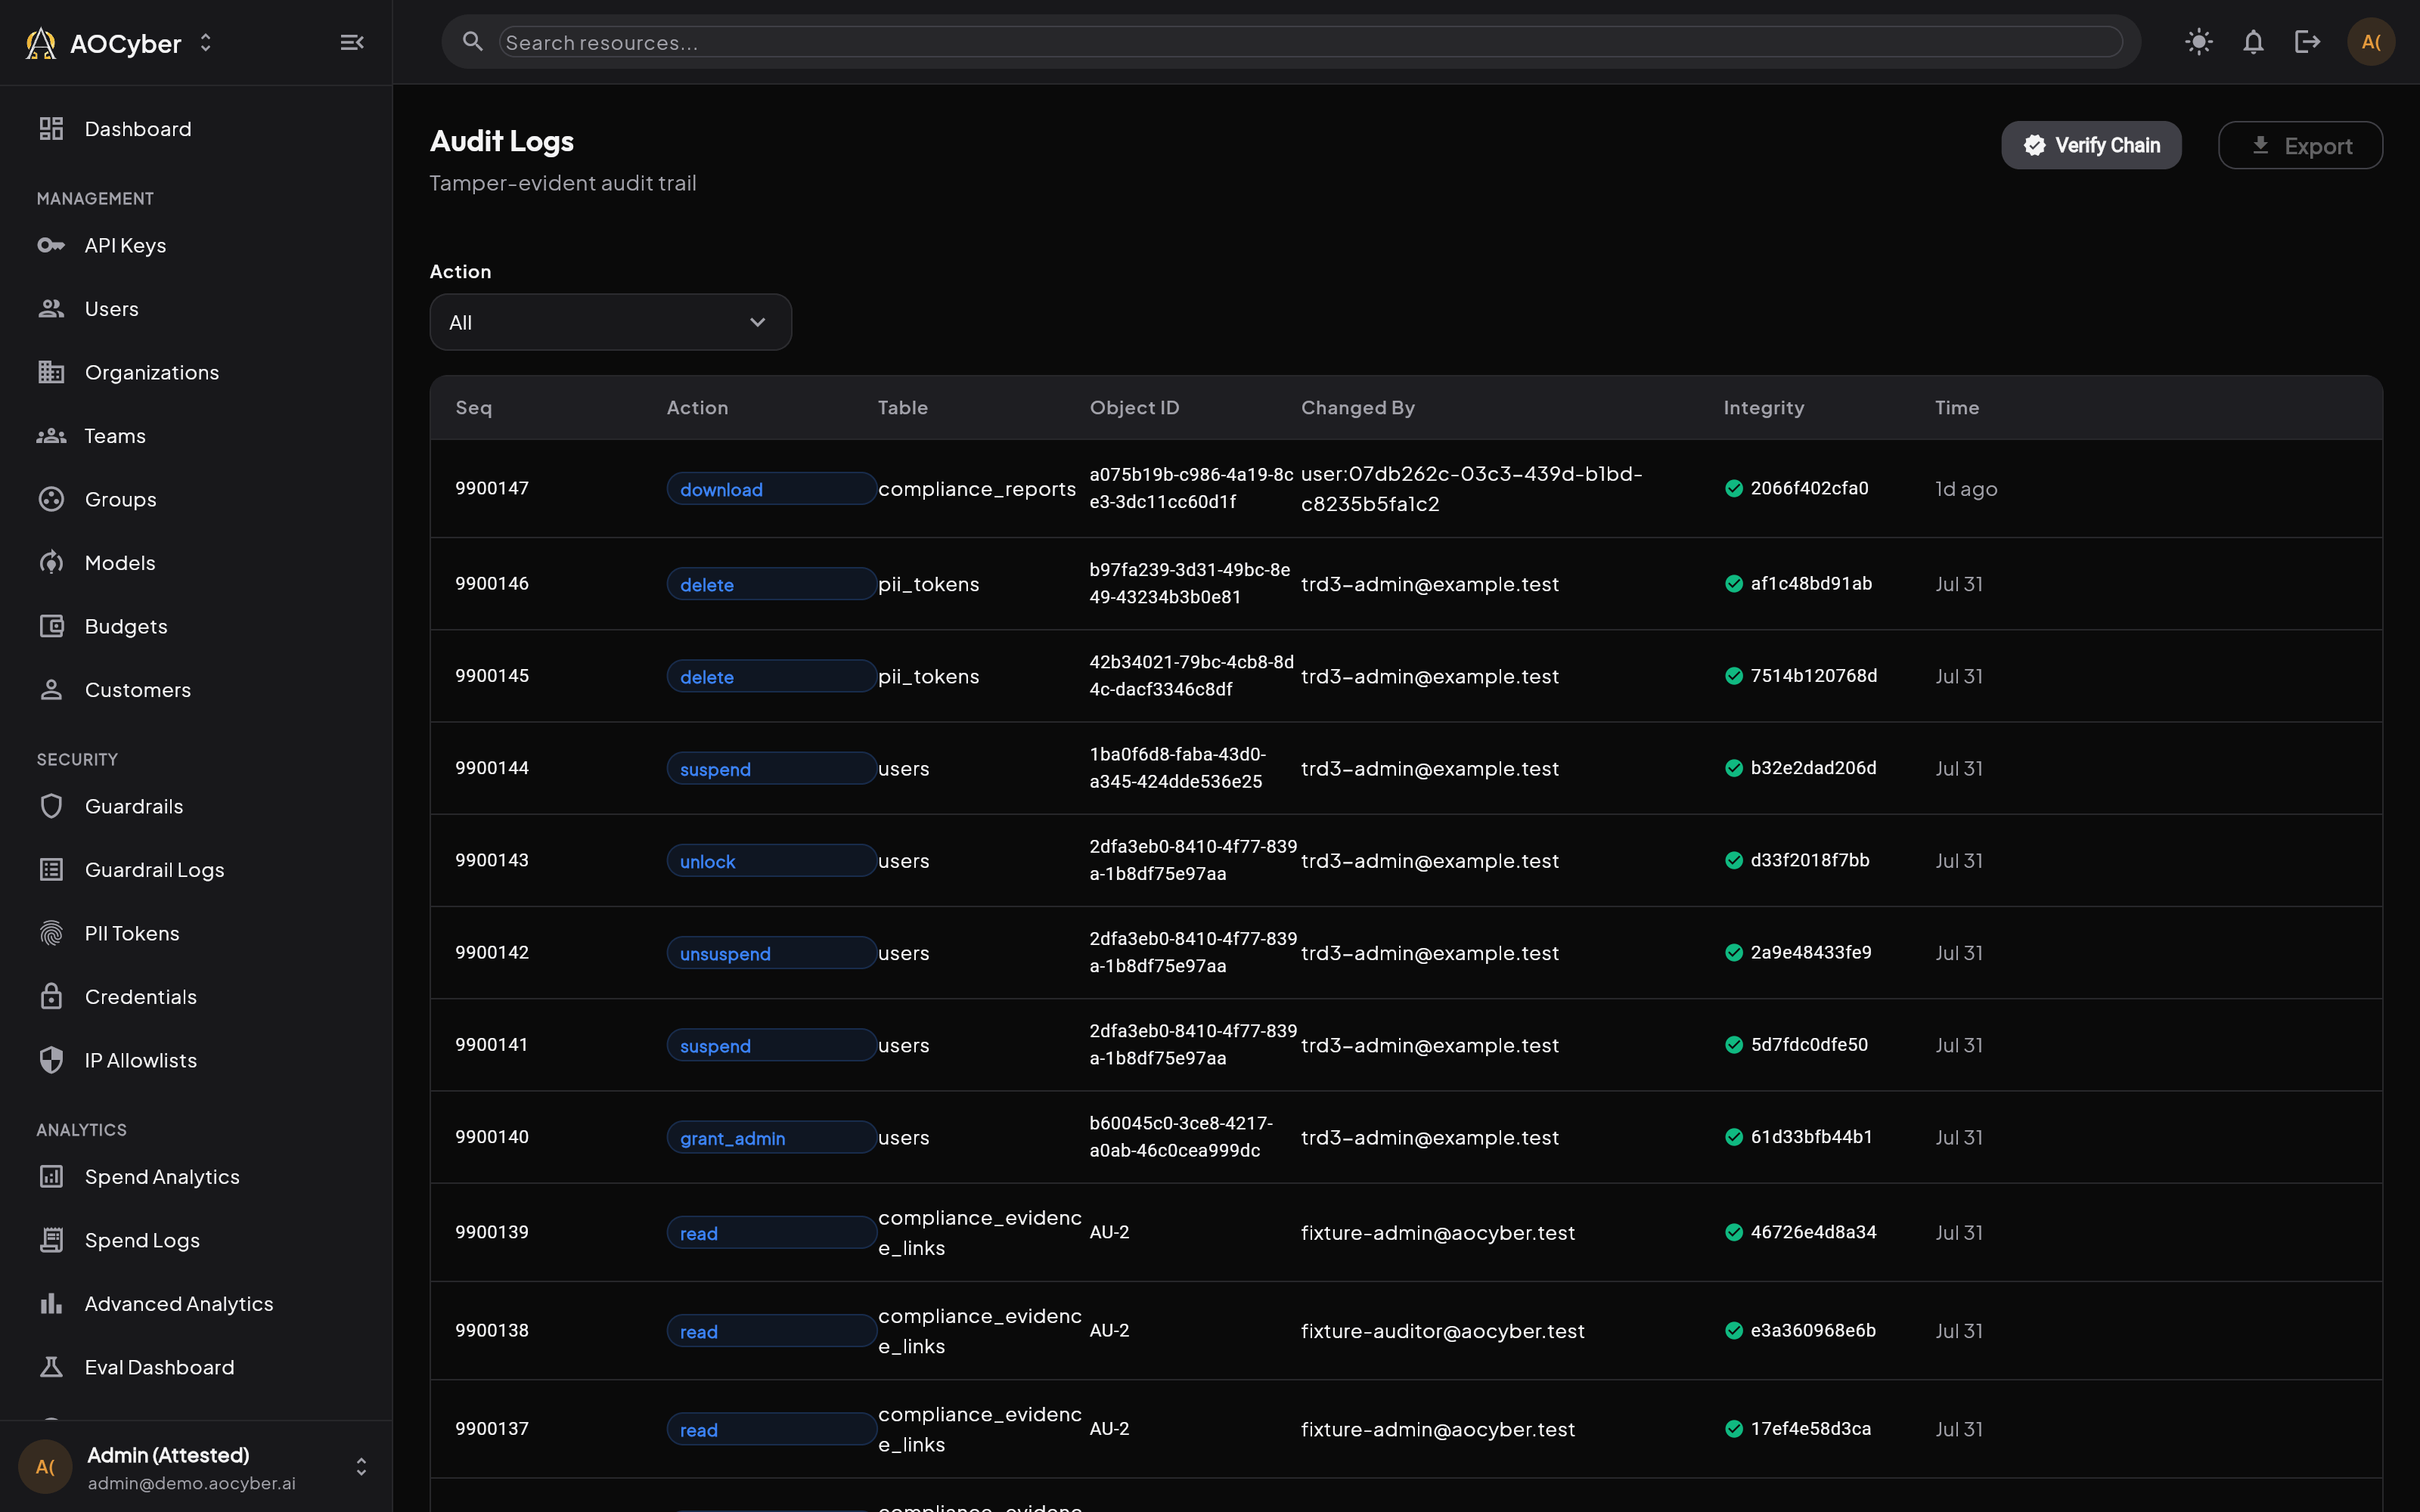
Task: Open the user avatar menu at top right
Action: (2371, 42)
